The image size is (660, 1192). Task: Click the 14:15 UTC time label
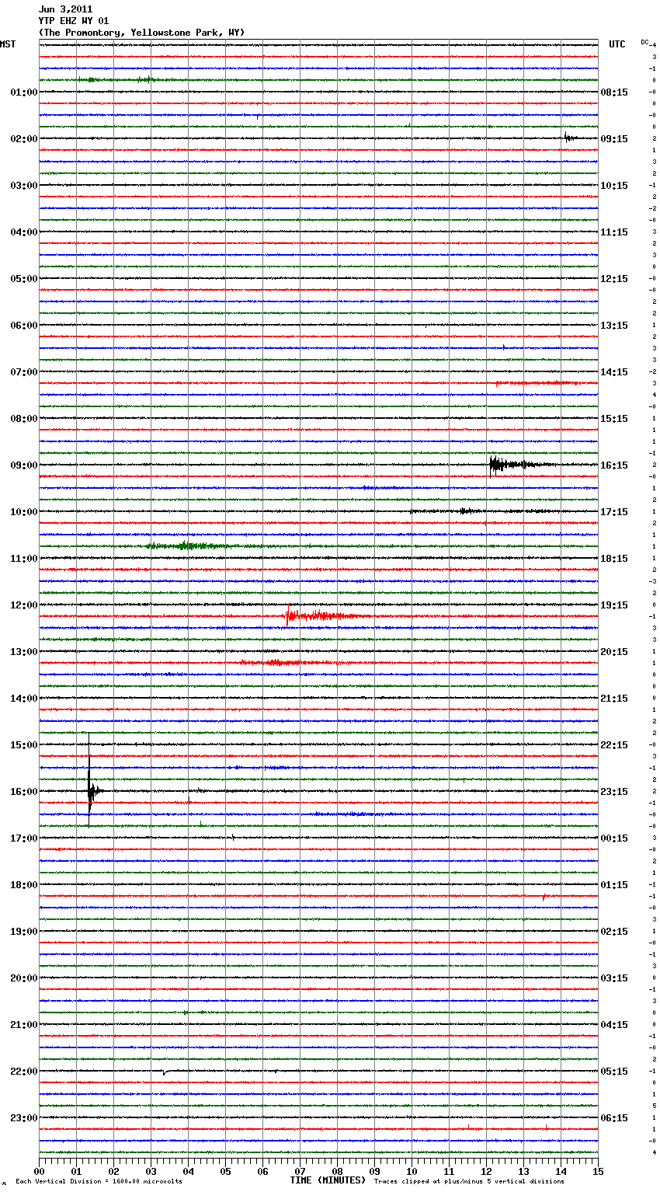pyautogui.click(x=614, y=372)
